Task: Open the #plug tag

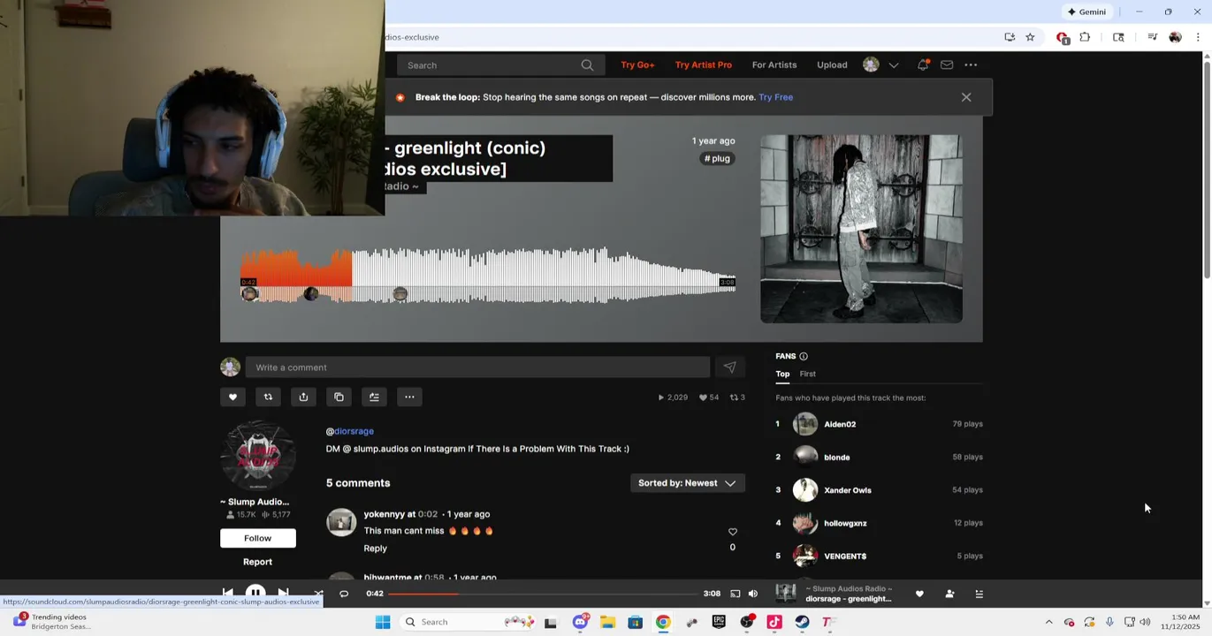Action: click(717, 159)
